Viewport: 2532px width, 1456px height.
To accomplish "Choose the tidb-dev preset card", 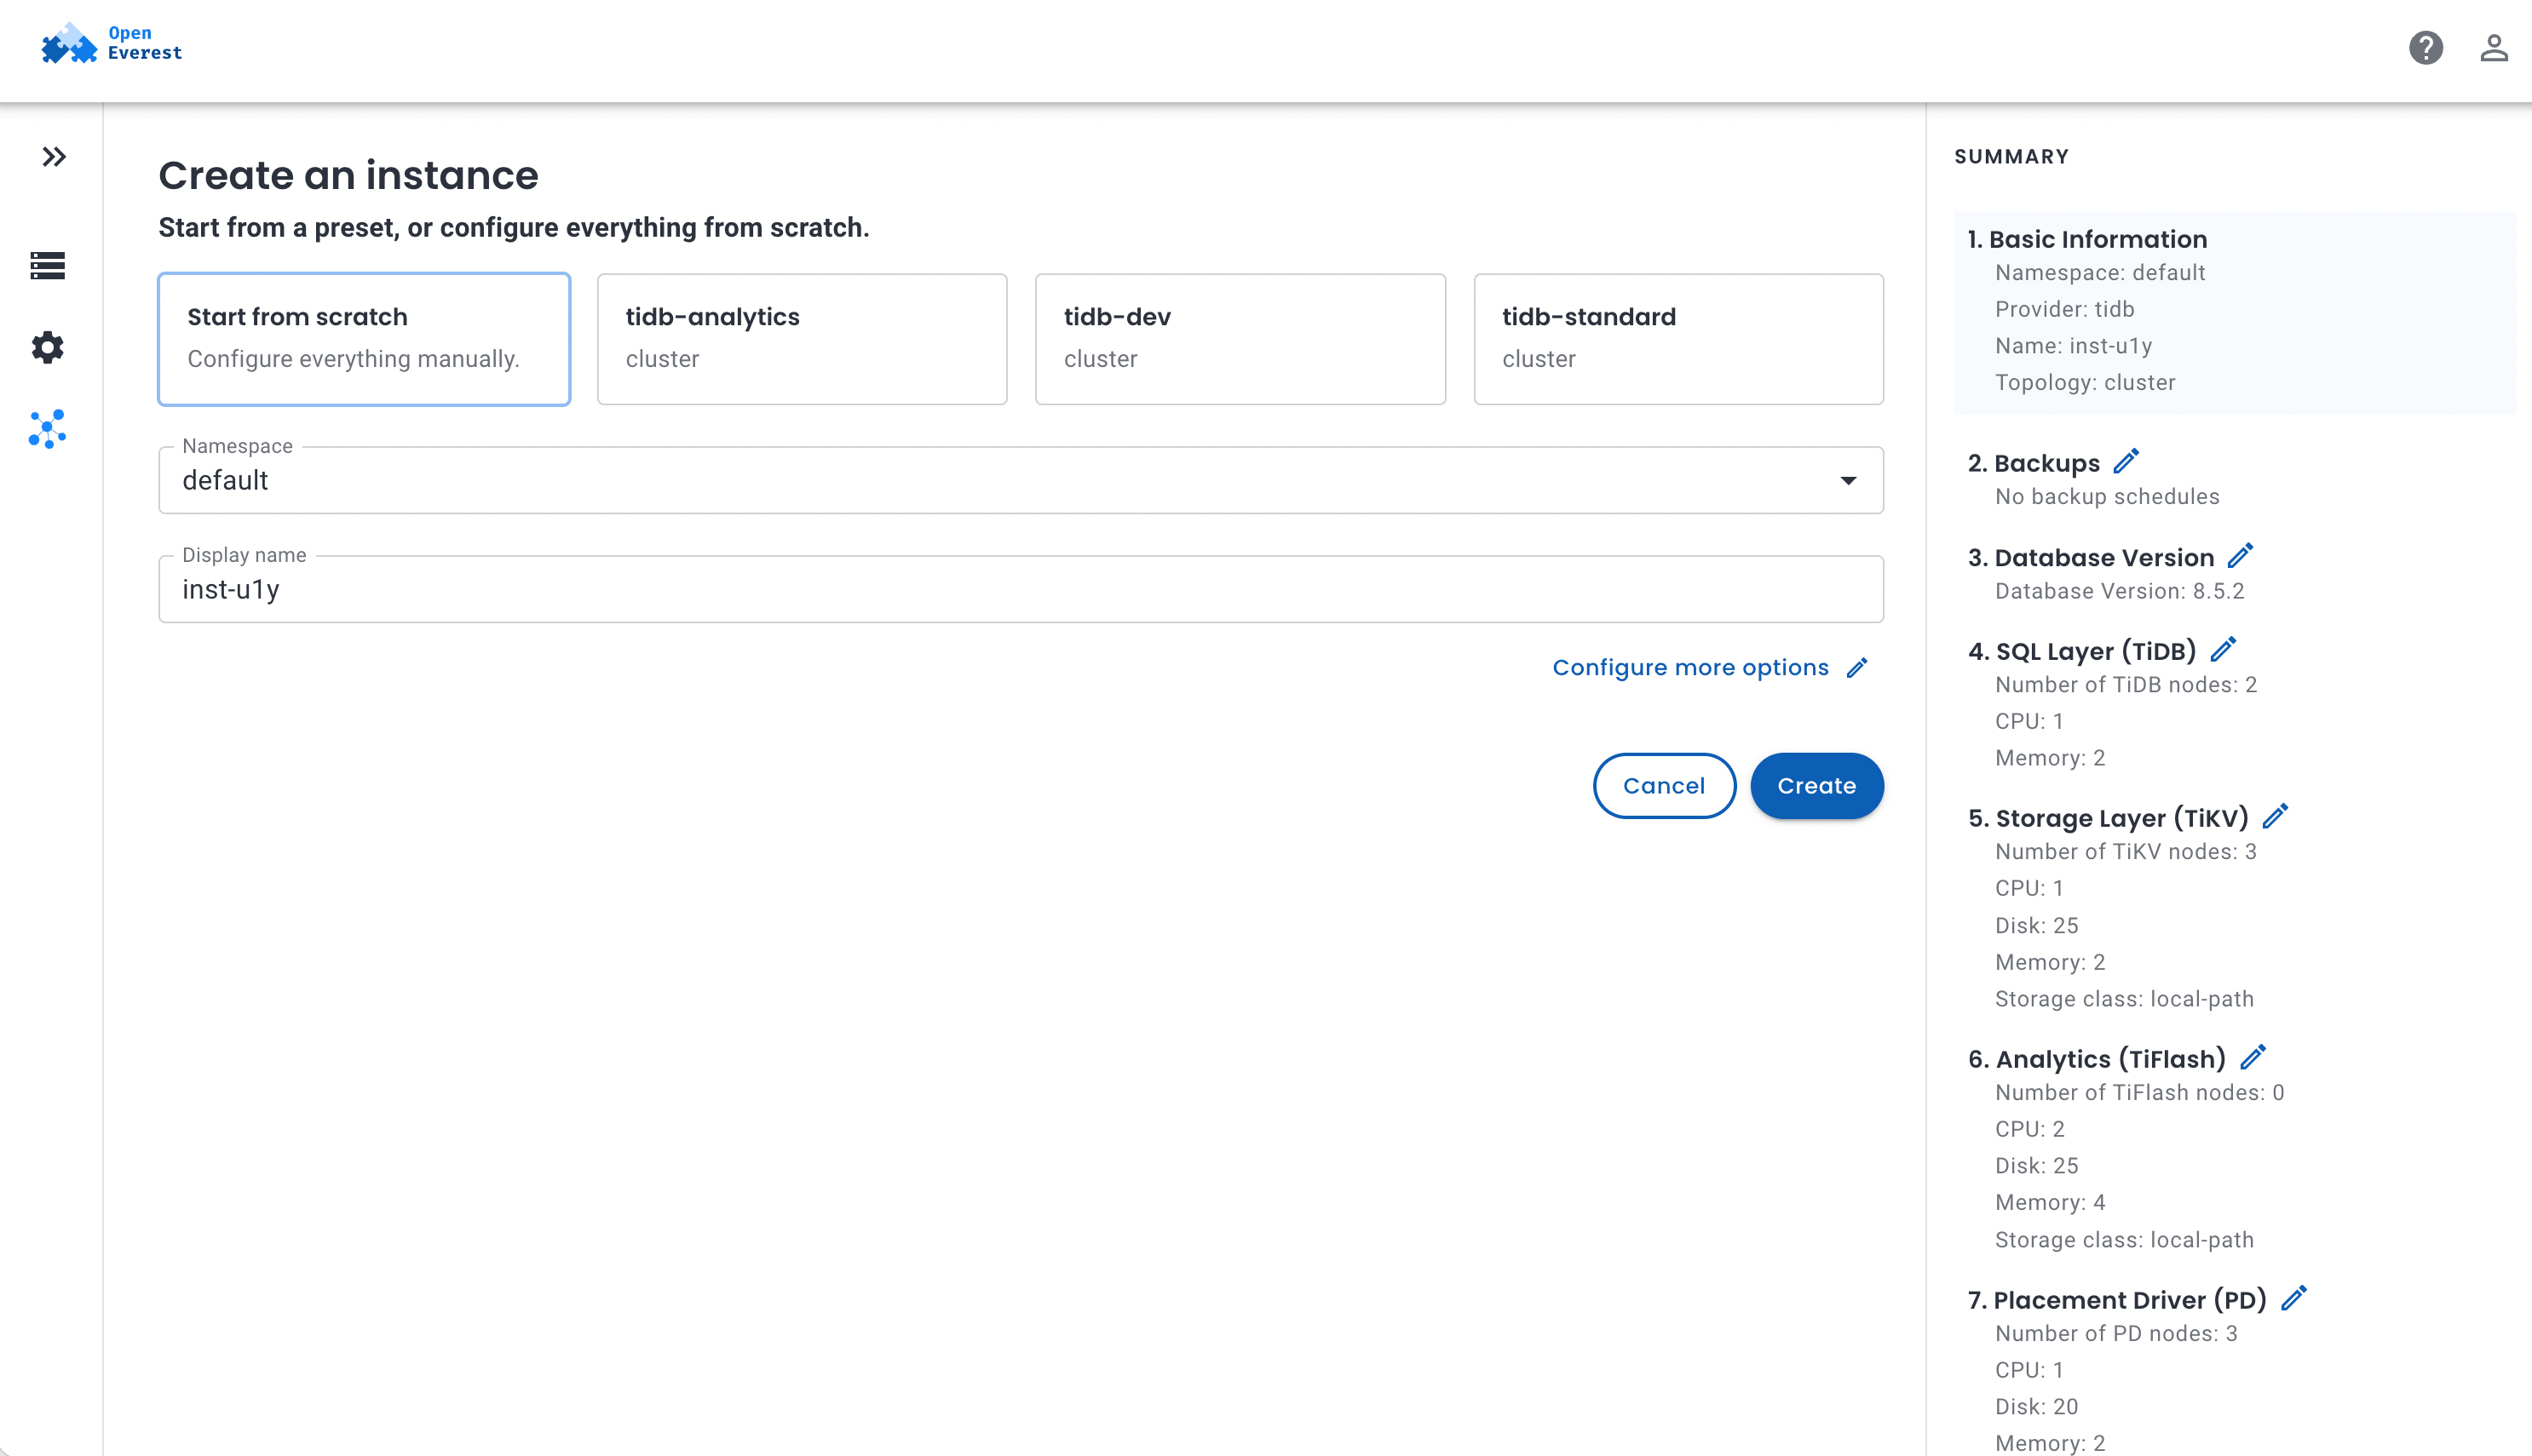I will [x=1240, y=339].
